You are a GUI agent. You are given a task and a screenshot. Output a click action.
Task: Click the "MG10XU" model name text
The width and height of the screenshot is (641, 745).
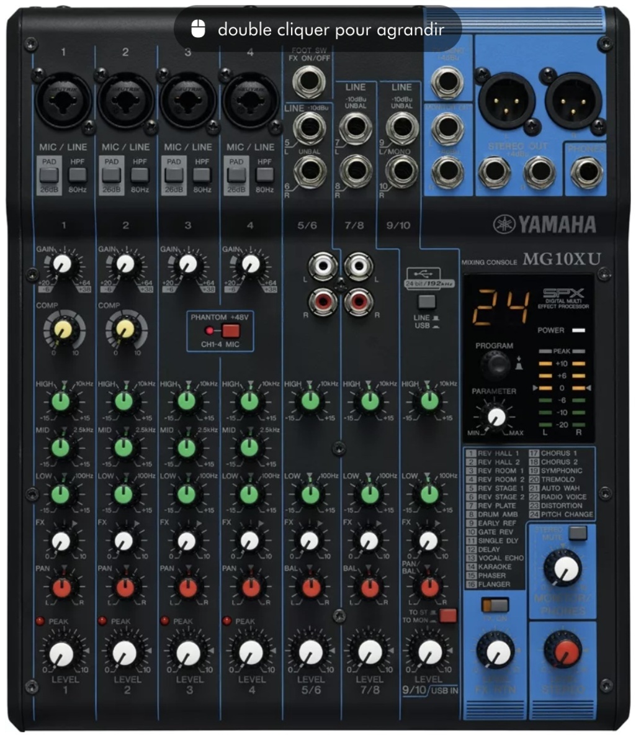(x=561, y=260)
